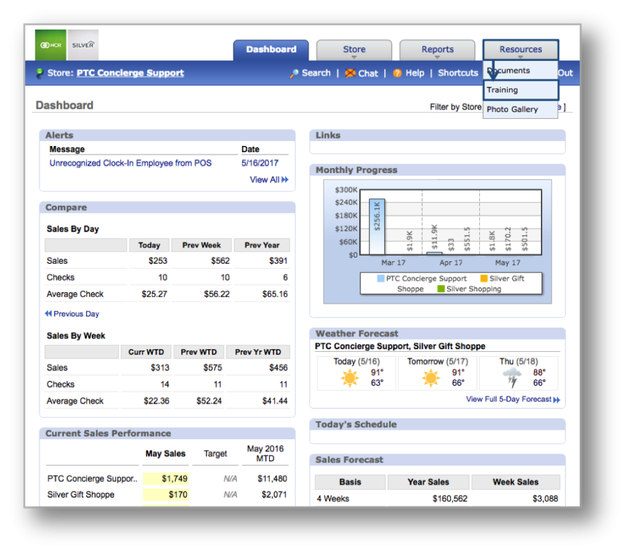Click the Filter by Store label
Image resolution: width=629 pixels, height=555 pixels.
[455, 107]
